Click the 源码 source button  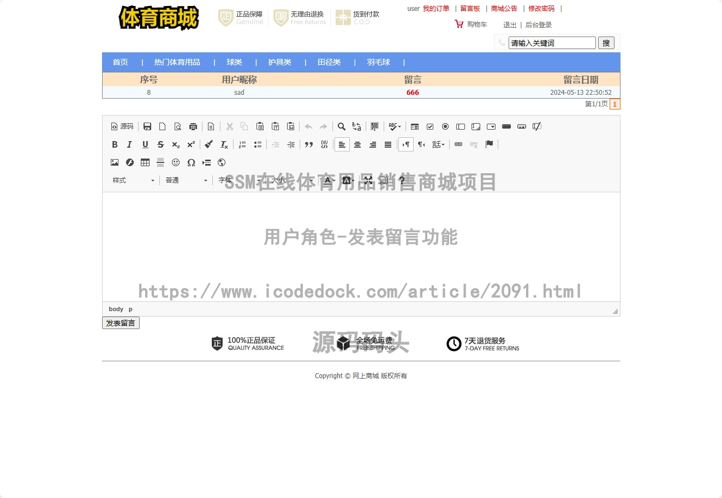pyautogui.click(x=122, y=126)
